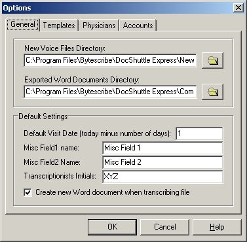
Task: Dismiss dialog with the Cancel button
Action: coord(164,227)
